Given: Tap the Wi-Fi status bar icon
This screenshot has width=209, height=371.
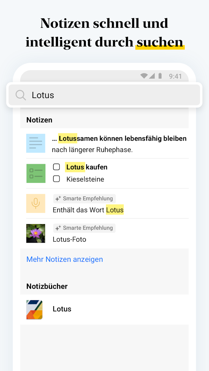Looking at the screenshot, I should [144, 76].
